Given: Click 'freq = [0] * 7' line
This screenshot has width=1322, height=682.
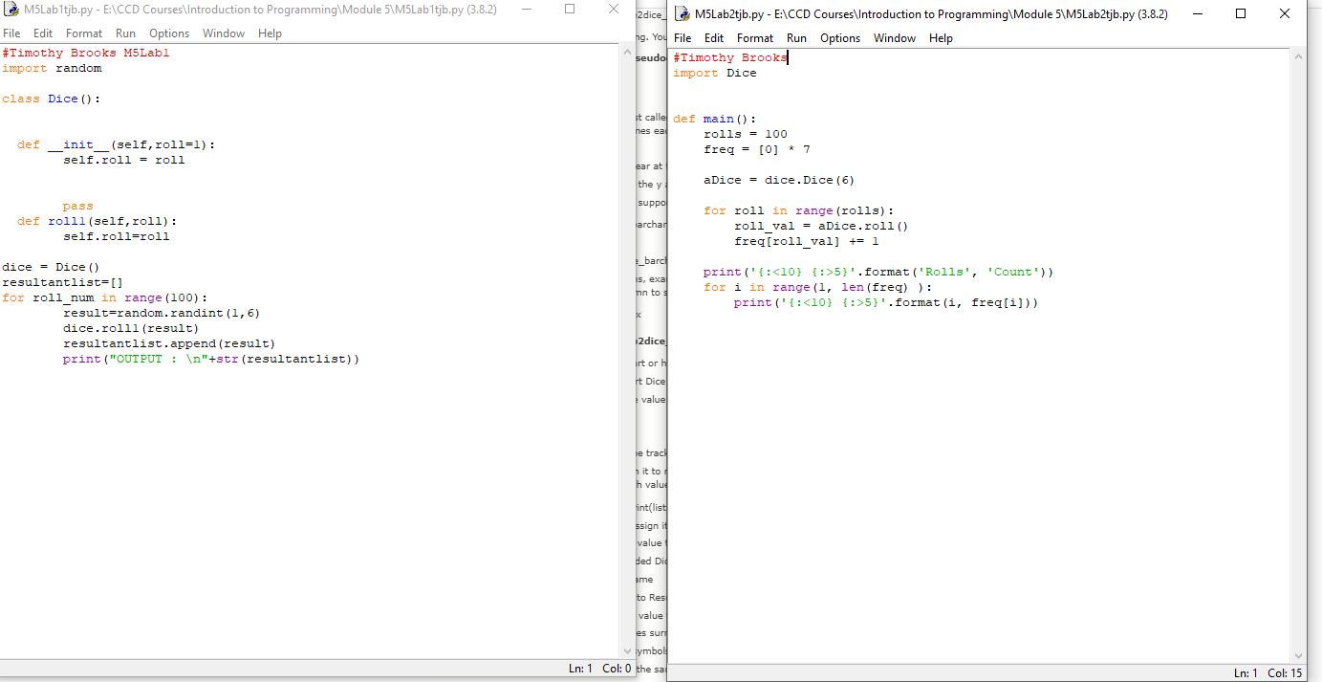Looking at the screenshot, I should point(757,149).
